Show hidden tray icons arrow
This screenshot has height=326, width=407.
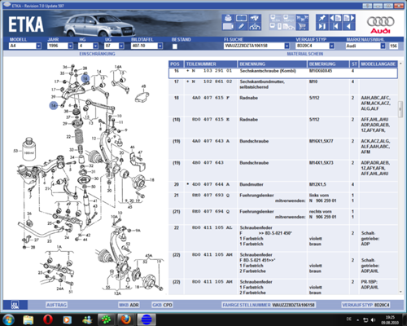click(x=358, y=320)
